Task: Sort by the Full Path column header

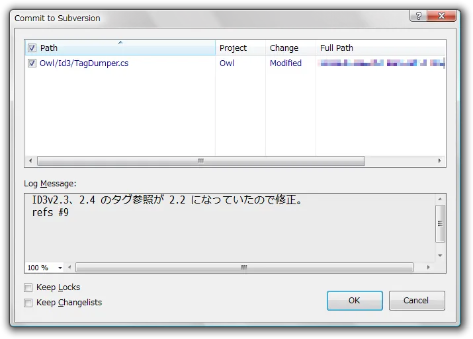Action: click(380, 48)
